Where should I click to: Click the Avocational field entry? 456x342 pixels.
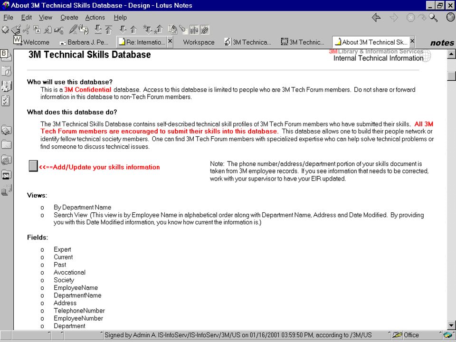pyautogui.click(x=69, y=272)
